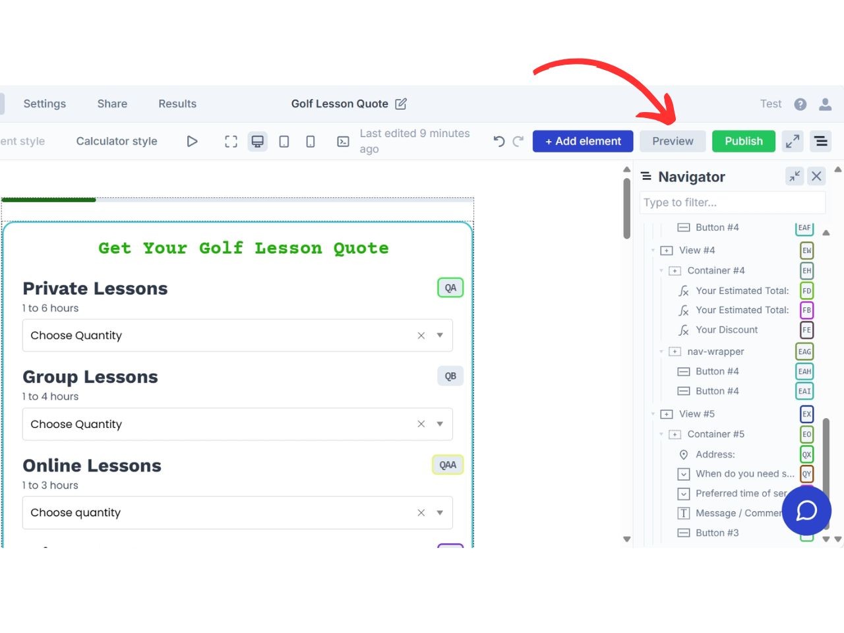Select desktop device view
This screenshot has width=844, height=633.
pyautogui.click(x=258, y=141)
